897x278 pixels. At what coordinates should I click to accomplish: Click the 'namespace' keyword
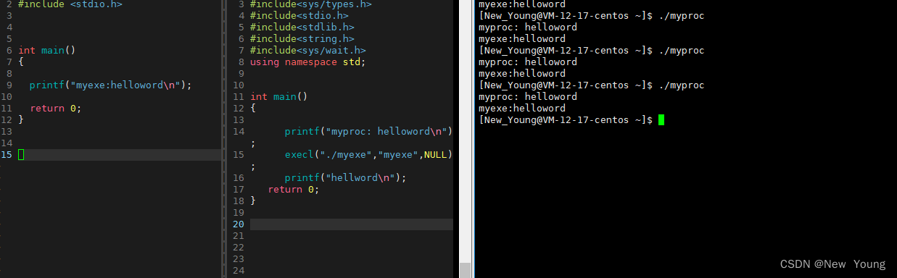(x=311, y=62)
